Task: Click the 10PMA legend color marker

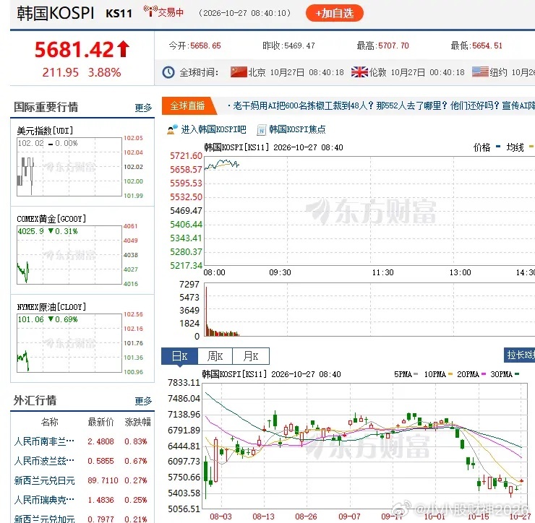Action: (x=450, y=374)
